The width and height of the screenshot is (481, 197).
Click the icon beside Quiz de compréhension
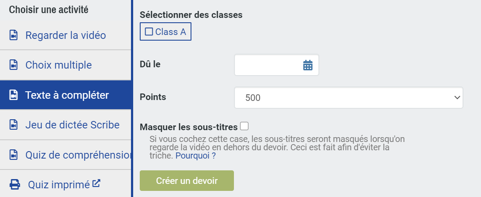(x=14, y=155)
